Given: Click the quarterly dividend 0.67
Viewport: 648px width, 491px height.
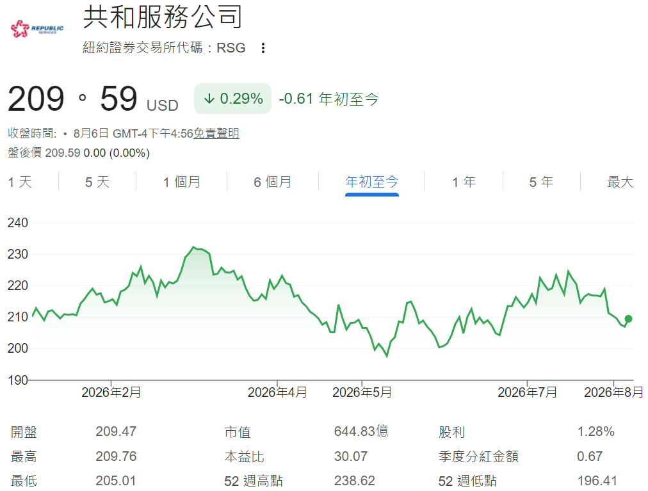Looking at the screenshot, I should pyautogui.click(x=590, y=456).
